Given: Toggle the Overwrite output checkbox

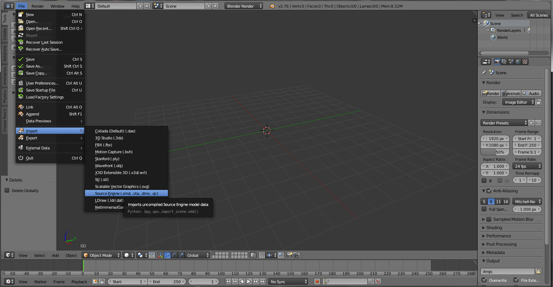Looking at the screenshot, I should [484, 280].
